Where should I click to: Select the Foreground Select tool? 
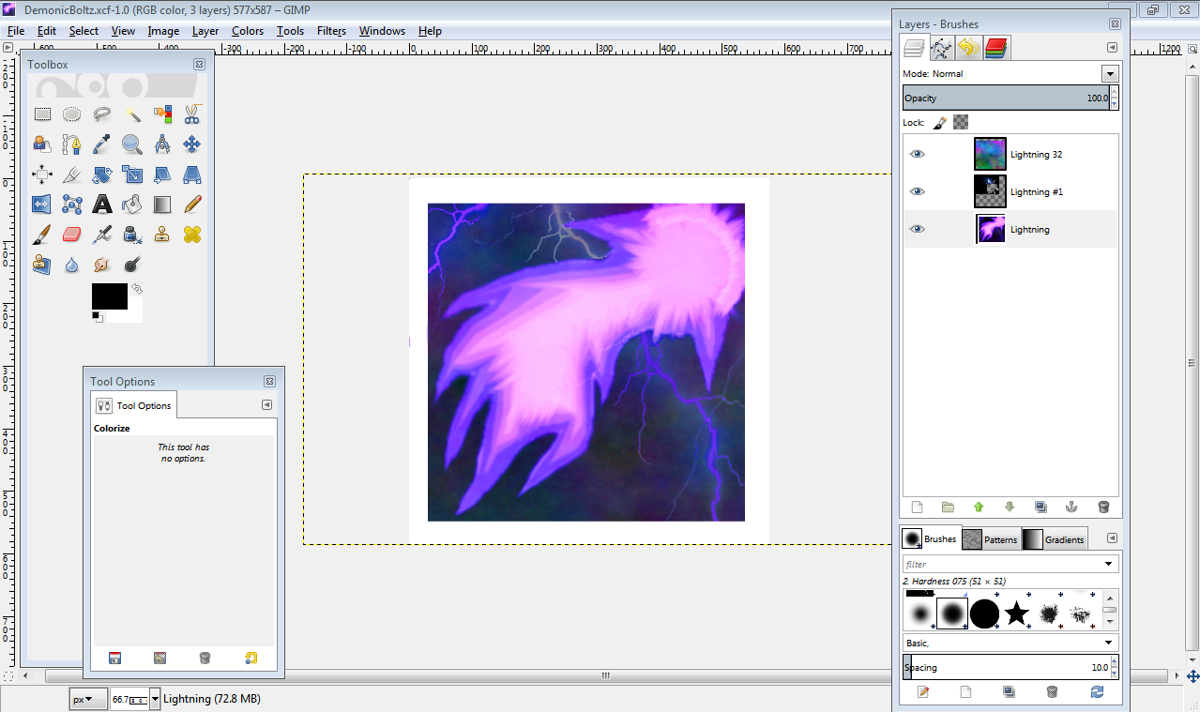42,144
